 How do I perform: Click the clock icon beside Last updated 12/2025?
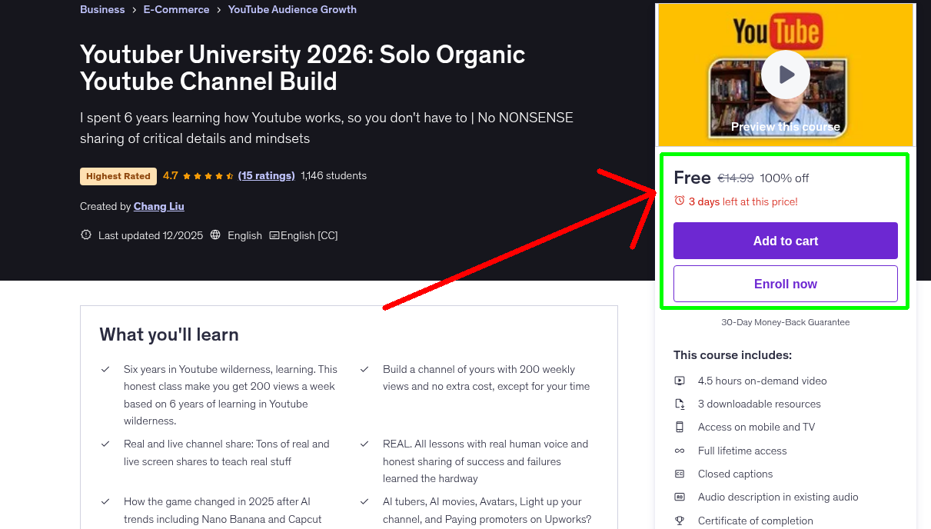click(x=85, y=235)
